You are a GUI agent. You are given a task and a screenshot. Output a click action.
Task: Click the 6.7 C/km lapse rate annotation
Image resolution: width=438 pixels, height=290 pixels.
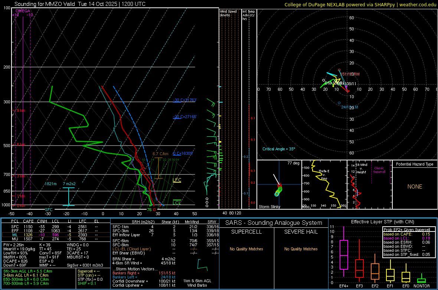pos(160,154)
